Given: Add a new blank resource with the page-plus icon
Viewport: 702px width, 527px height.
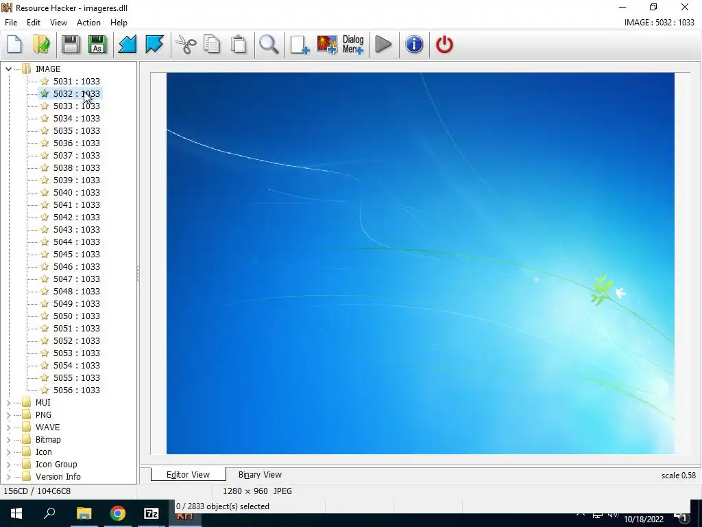Looking at the screenshot, I should pos(300,45).
